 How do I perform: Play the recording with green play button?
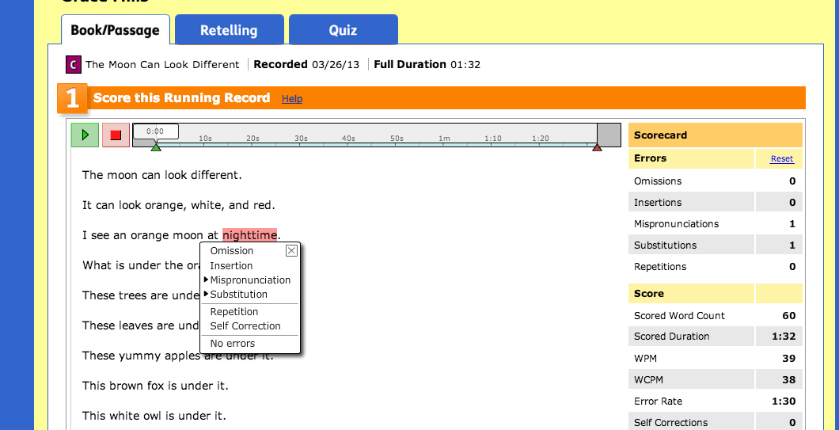pyautogui.click(x=85, y=135)
